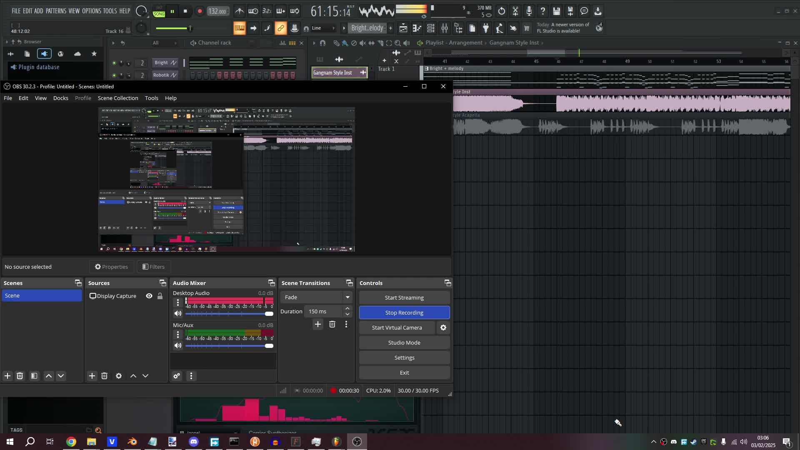Viewport: 800px width, 450px height.
Task: Select the playlist mute tool icon
Action: click(362, 43)
